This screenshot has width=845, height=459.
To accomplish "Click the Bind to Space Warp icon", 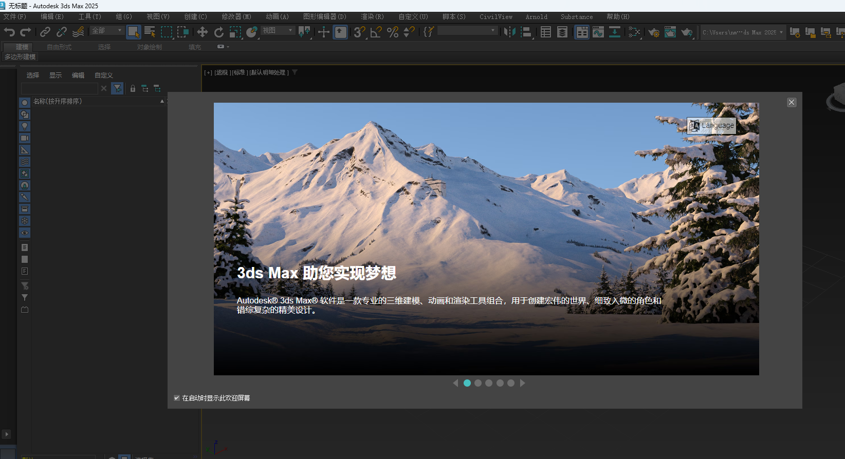I will point(78,32).
